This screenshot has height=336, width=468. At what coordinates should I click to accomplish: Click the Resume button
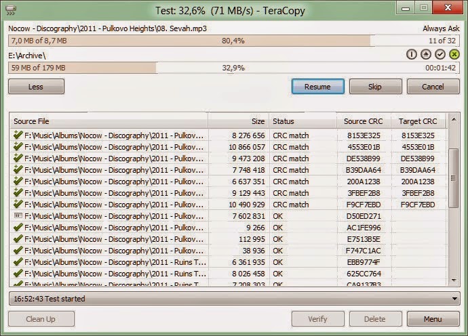click(318, 87)
